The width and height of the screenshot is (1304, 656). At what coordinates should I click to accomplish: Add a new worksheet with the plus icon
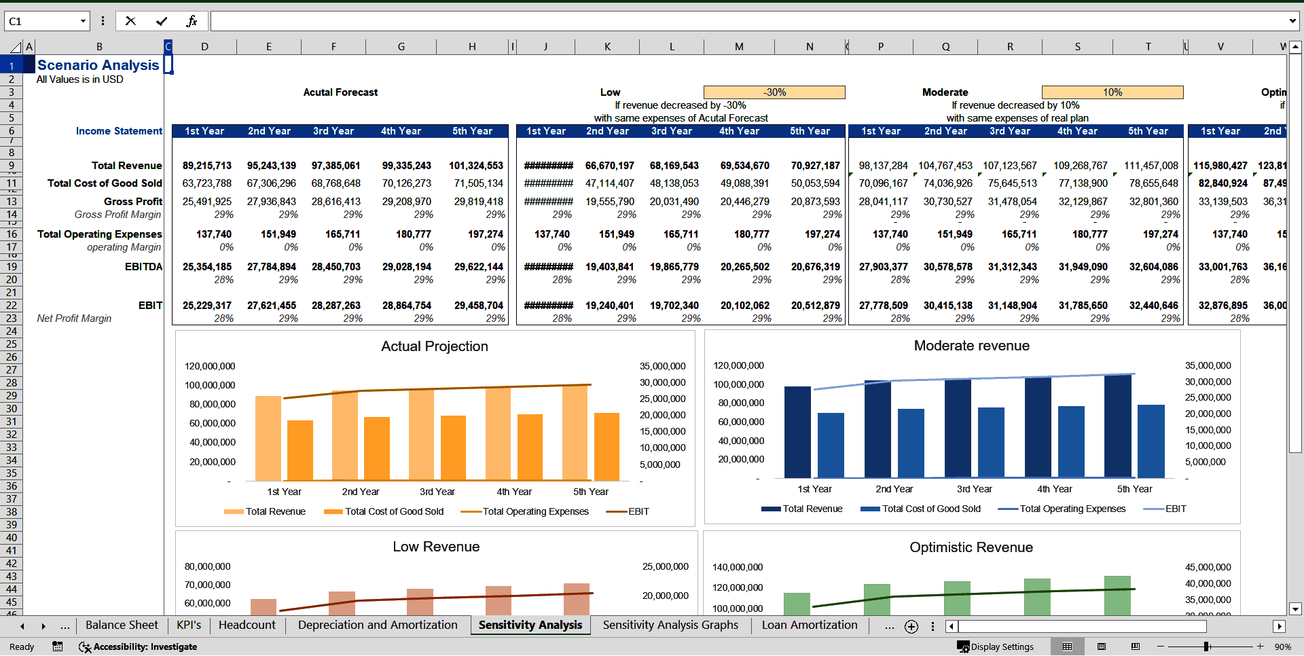coord(911,626)
